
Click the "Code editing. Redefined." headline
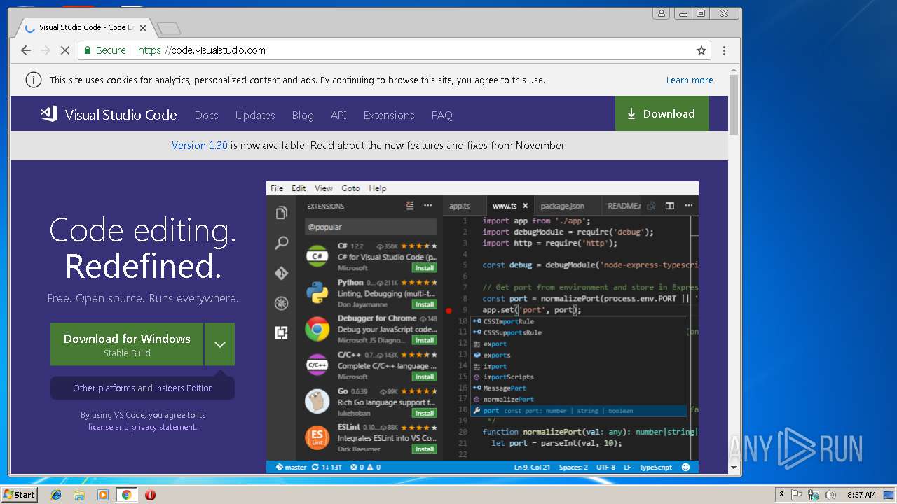(x=143, y=248)
